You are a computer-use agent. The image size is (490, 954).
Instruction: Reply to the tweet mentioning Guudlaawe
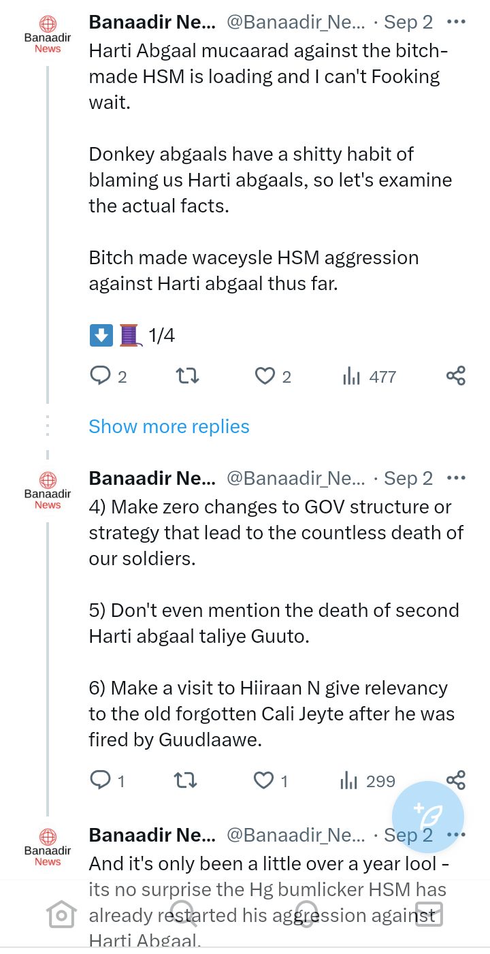click(108, 780)
